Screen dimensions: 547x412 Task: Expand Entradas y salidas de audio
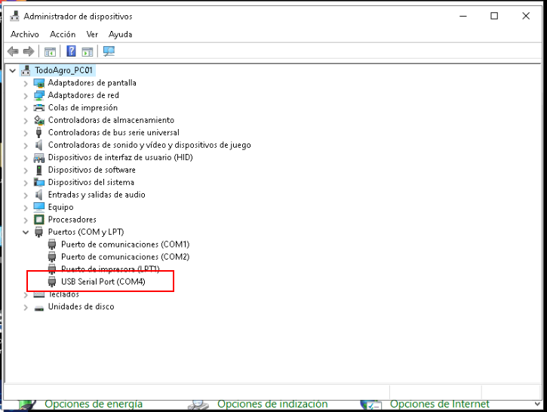pos(26,195)
